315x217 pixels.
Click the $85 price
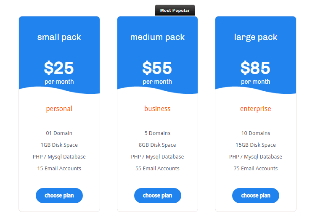click(x=255, y=68)
